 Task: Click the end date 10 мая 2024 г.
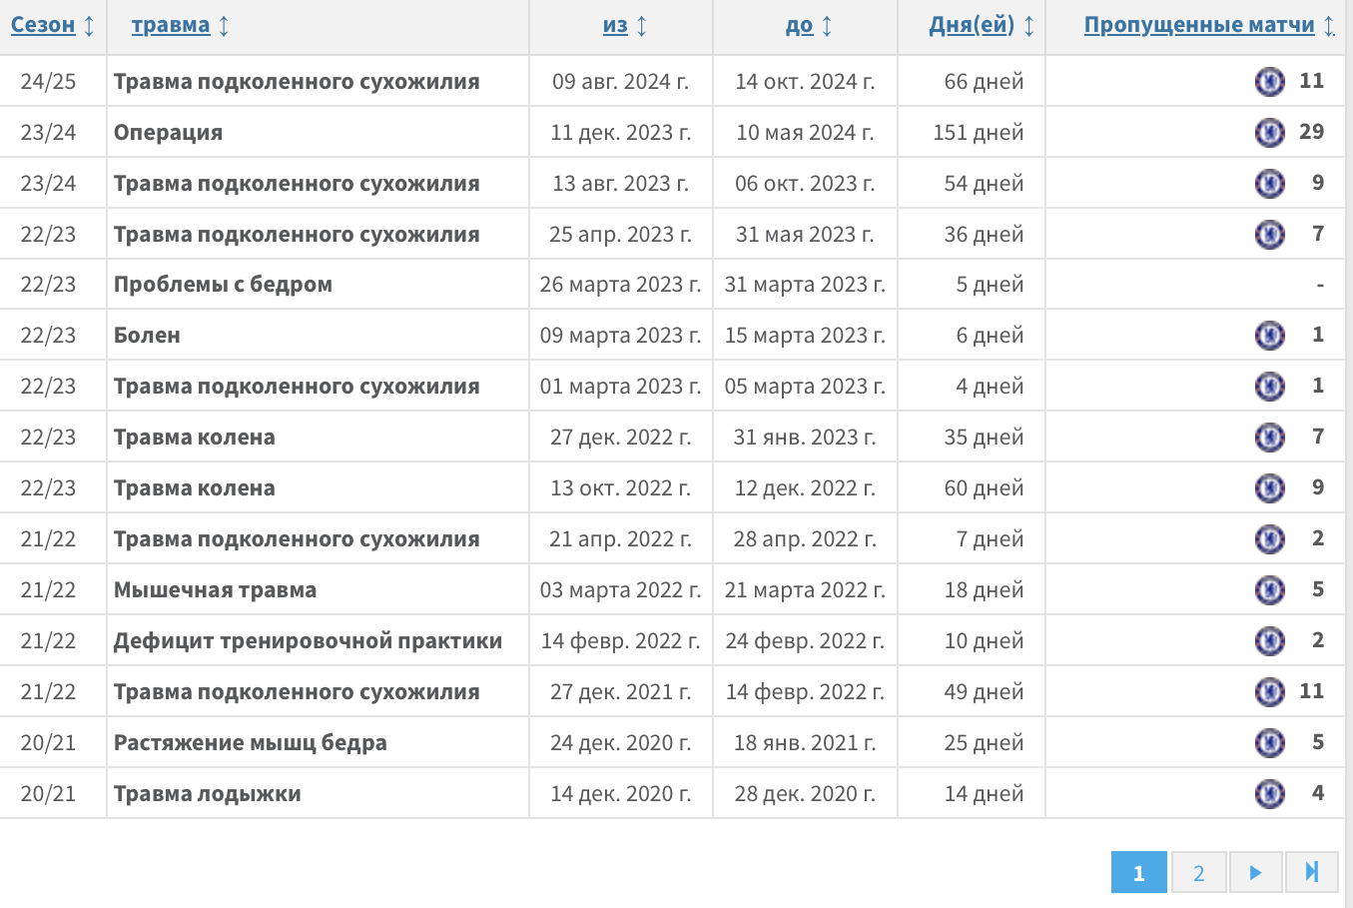[805, 132]
